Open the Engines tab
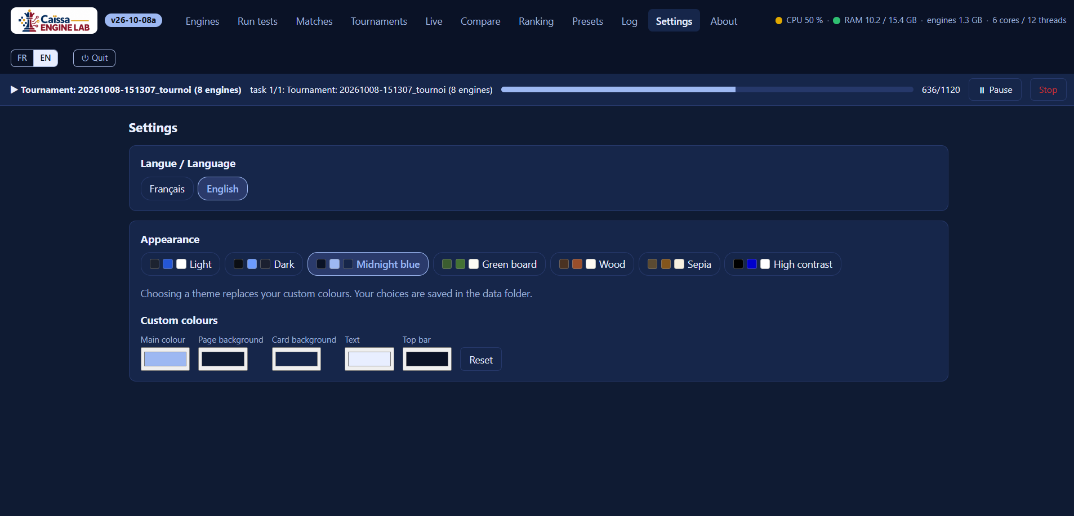Screen dimensions: 1074x516 202,21
